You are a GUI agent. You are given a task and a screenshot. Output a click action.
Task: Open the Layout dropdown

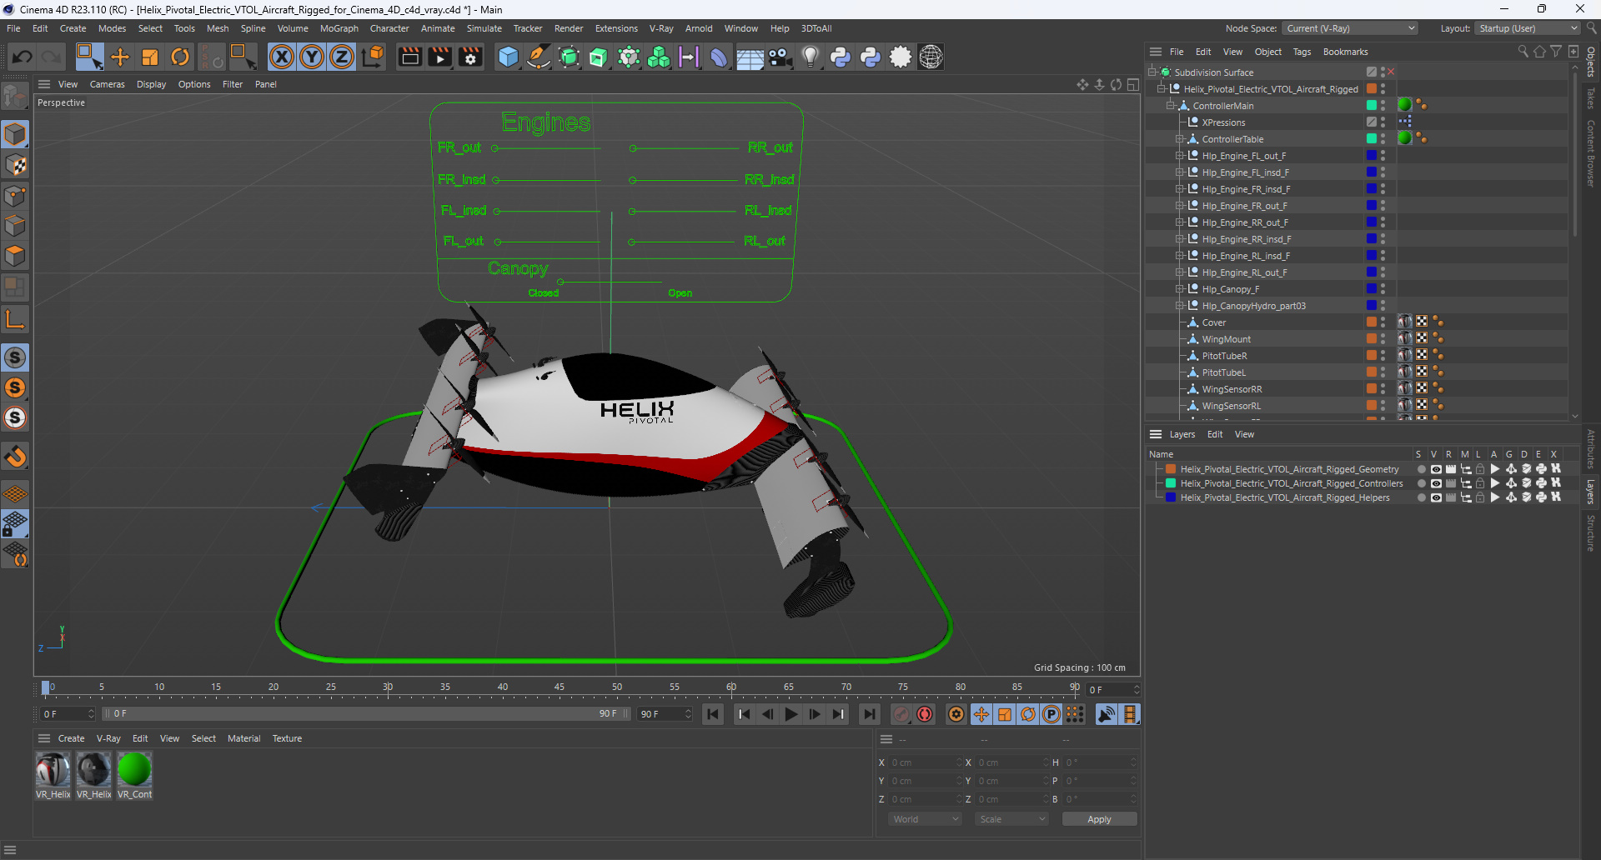pyautogui.click(x=1528, y=28)
